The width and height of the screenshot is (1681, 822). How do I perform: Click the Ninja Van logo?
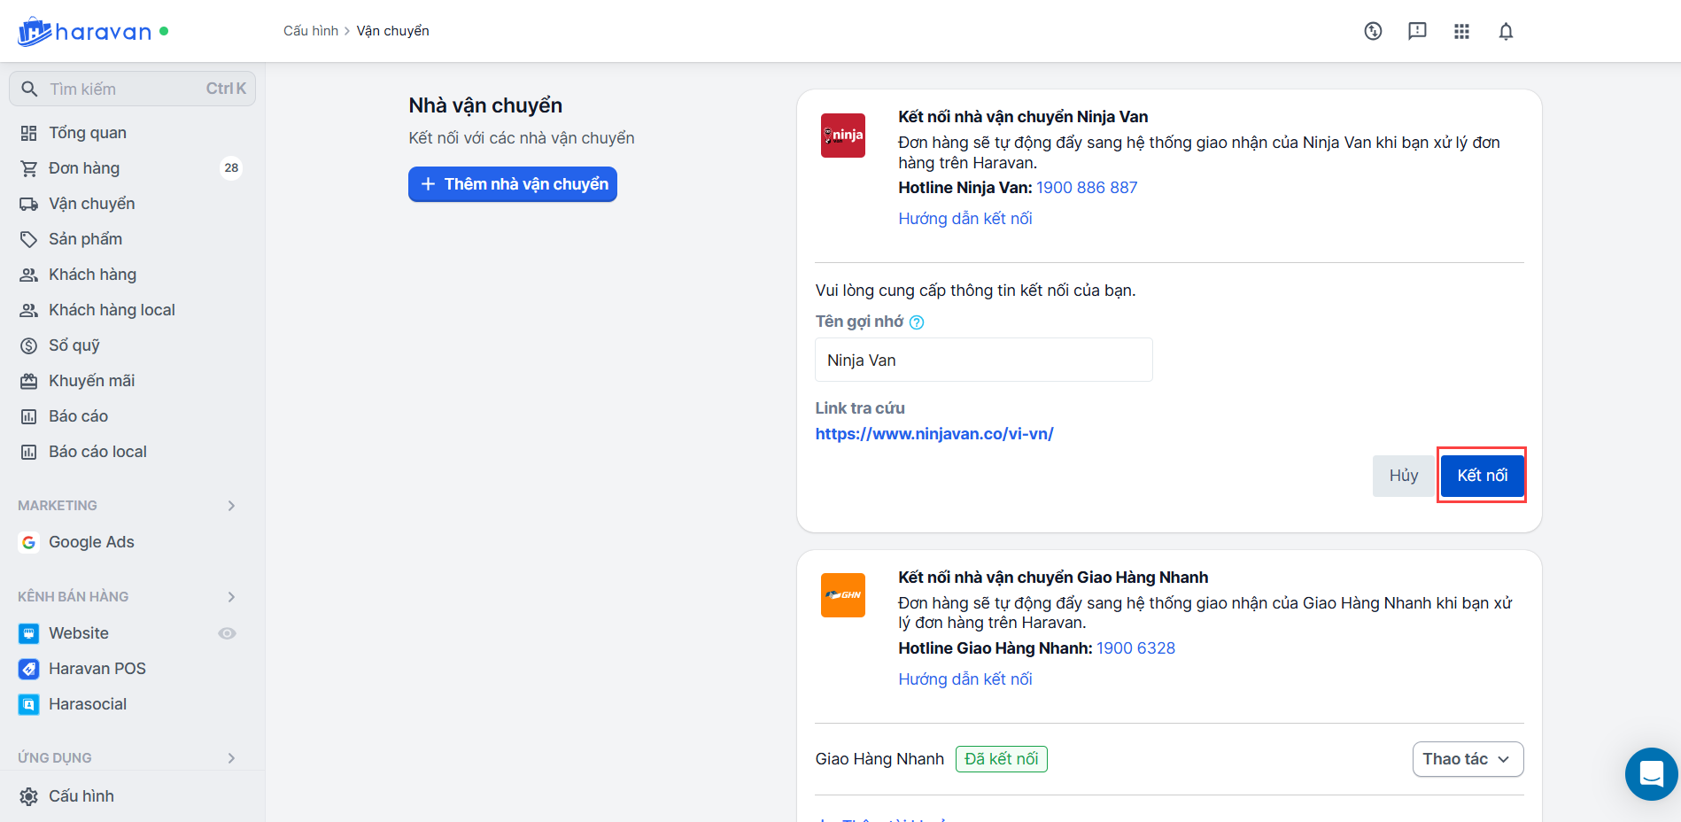842,136
